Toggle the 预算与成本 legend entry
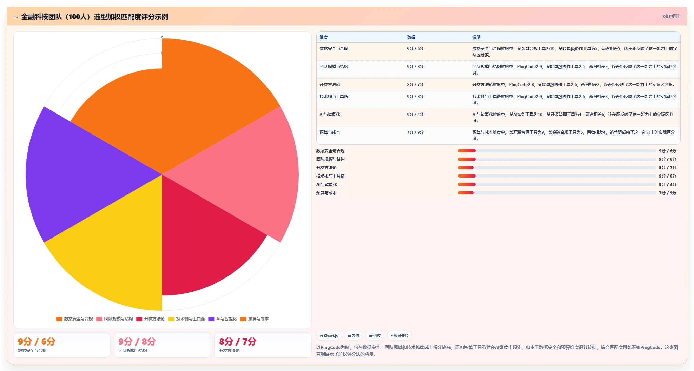 click(254, 319)
